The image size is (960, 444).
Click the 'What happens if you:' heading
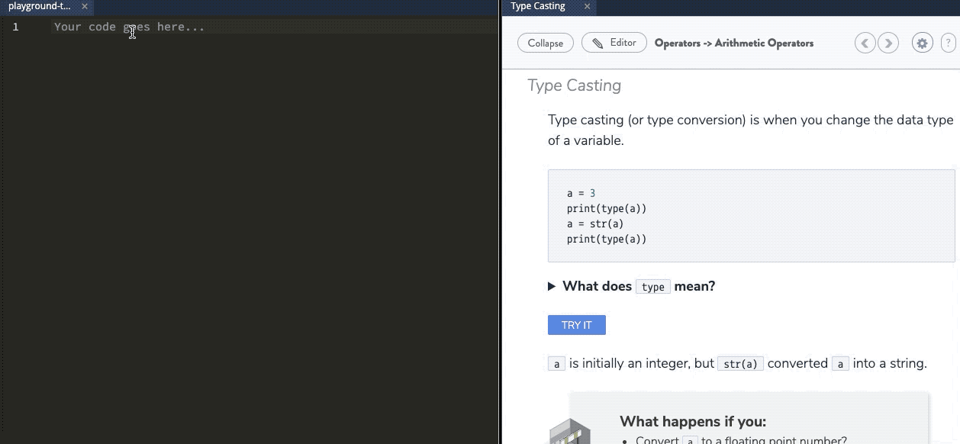coord(692,421)
